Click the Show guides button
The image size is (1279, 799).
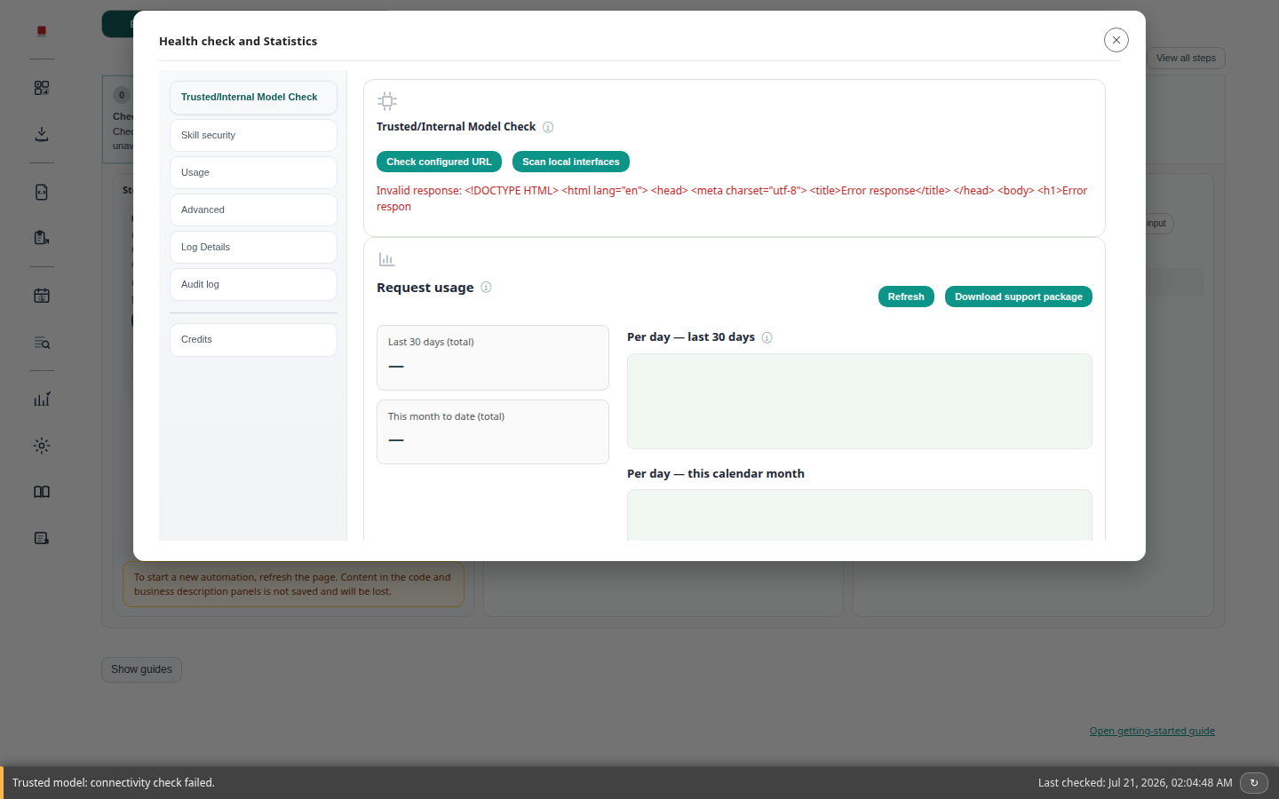point(141,669)
